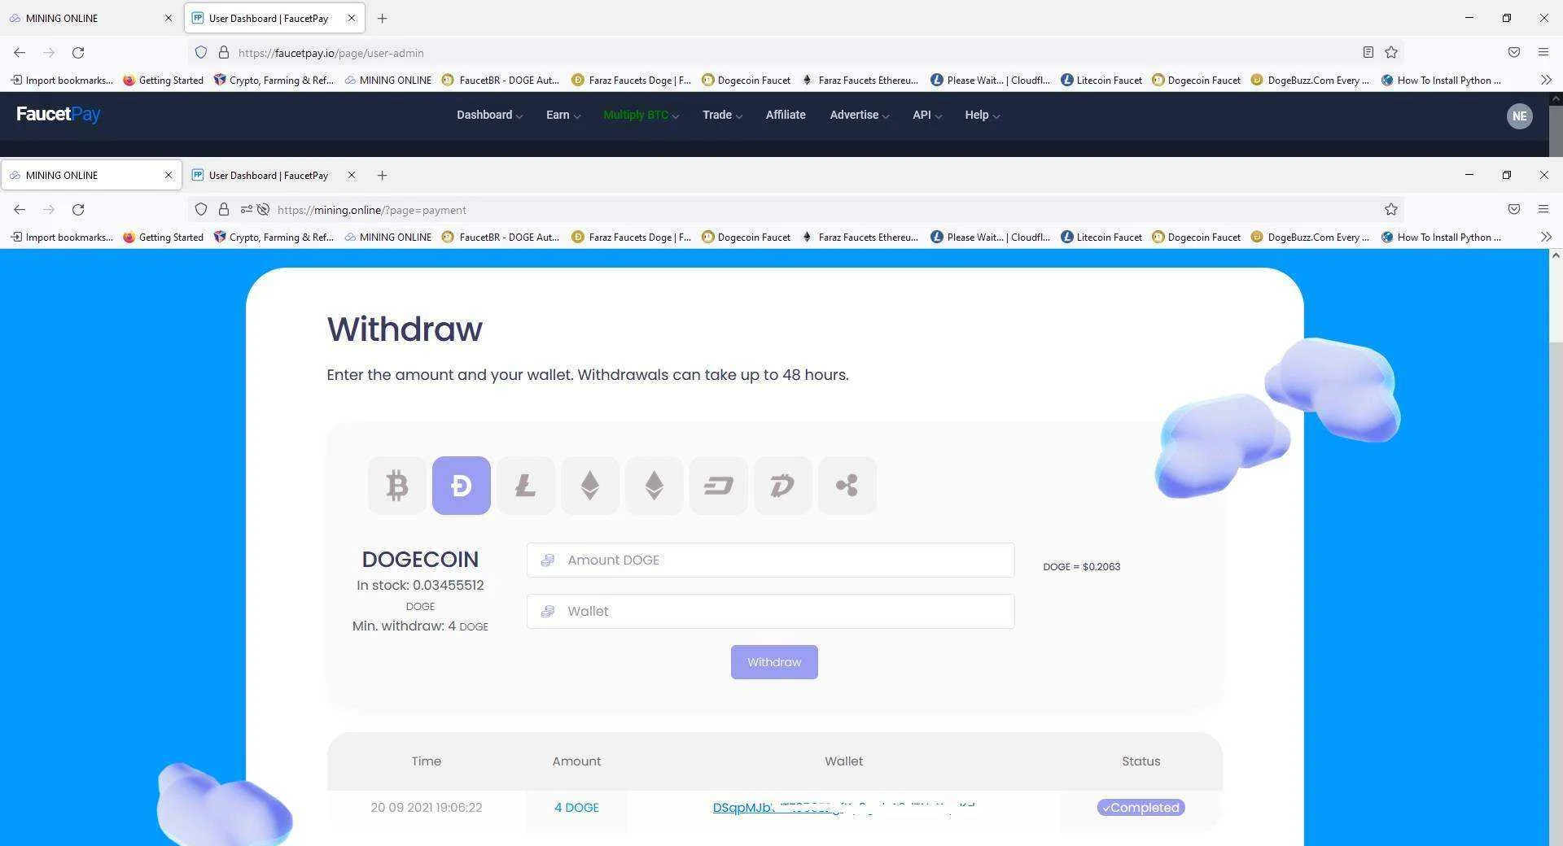Viewport: 1563px width, 846px height.
Task: Open DogeBuzz.Com bookmark in the mining.online window
Action: (x=1310, y=238)
